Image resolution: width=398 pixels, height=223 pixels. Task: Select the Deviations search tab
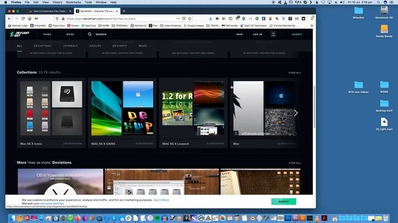coord(42,46)
